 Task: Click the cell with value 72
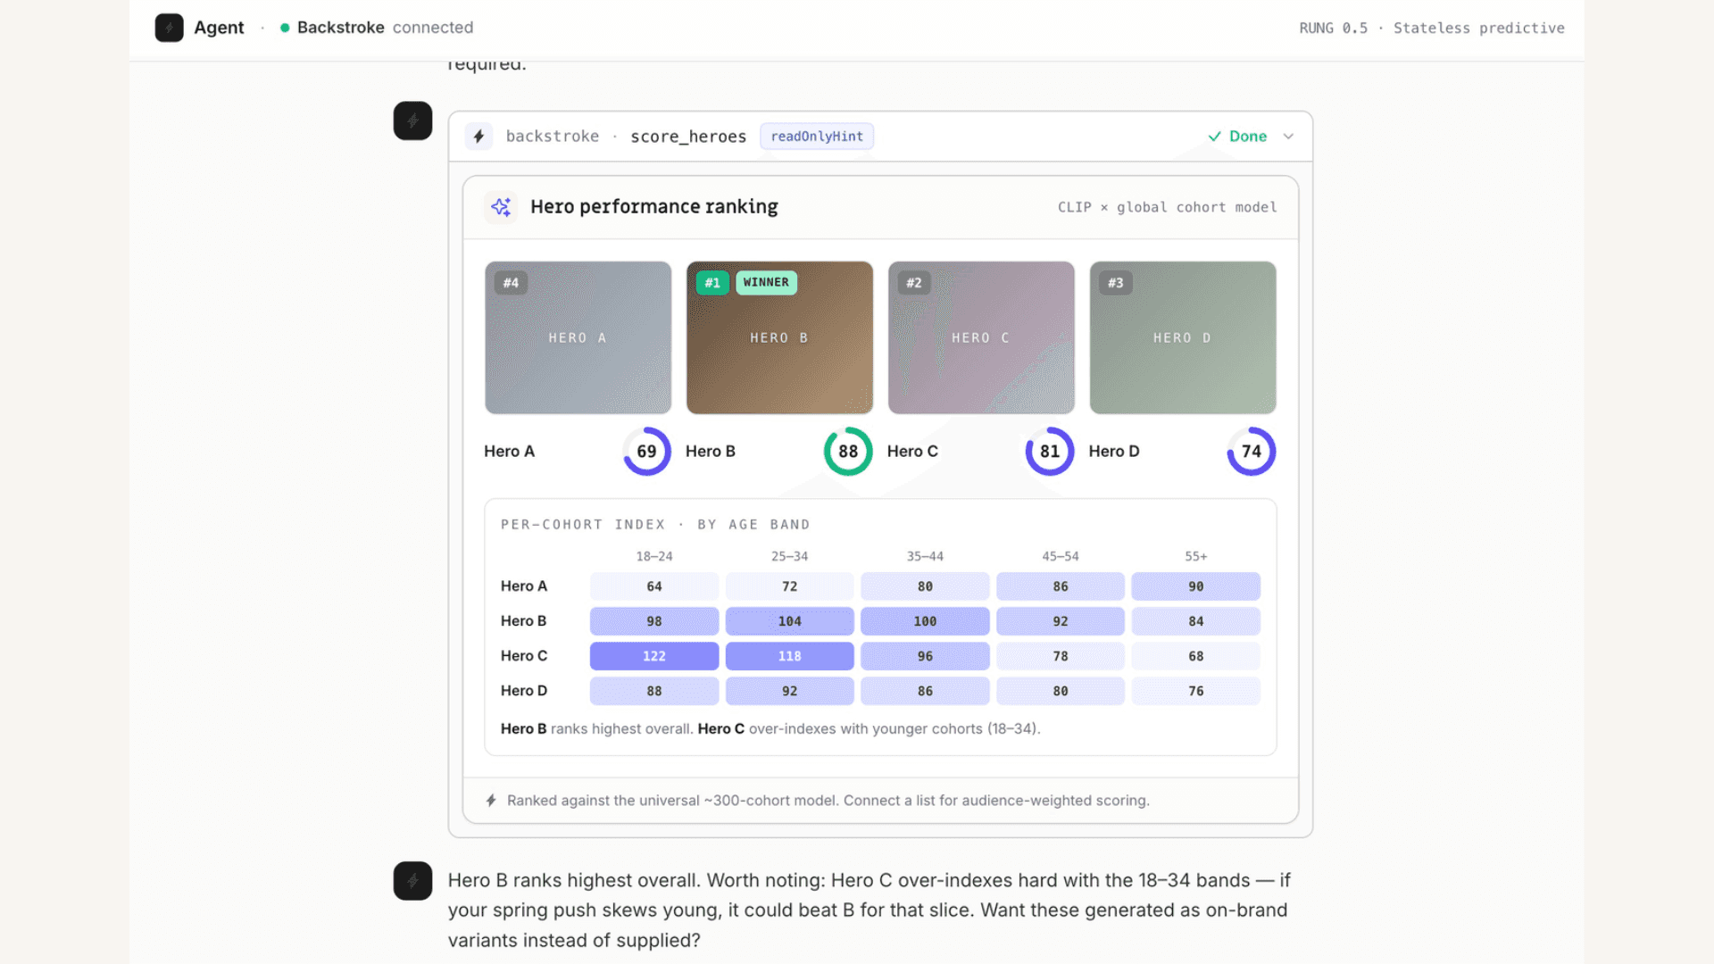(x=790, y=586)
